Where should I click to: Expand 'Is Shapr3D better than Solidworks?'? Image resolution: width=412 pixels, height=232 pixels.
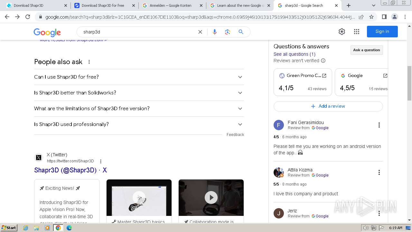click(x=139, y=93)
